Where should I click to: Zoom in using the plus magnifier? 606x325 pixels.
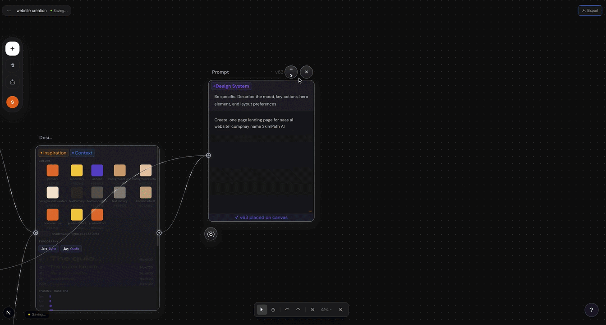[x=341, y=310]
